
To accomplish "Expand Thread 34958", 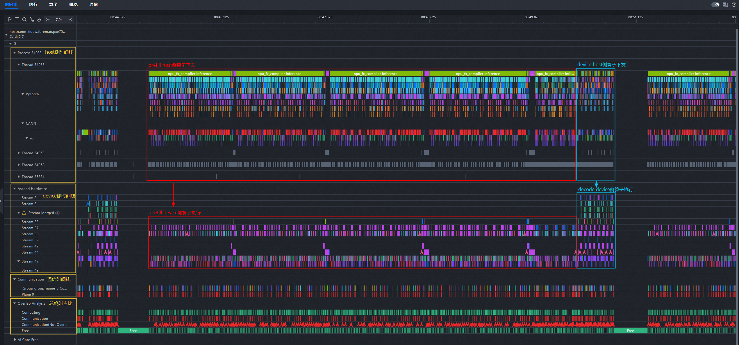I will [x=19, y=165].
